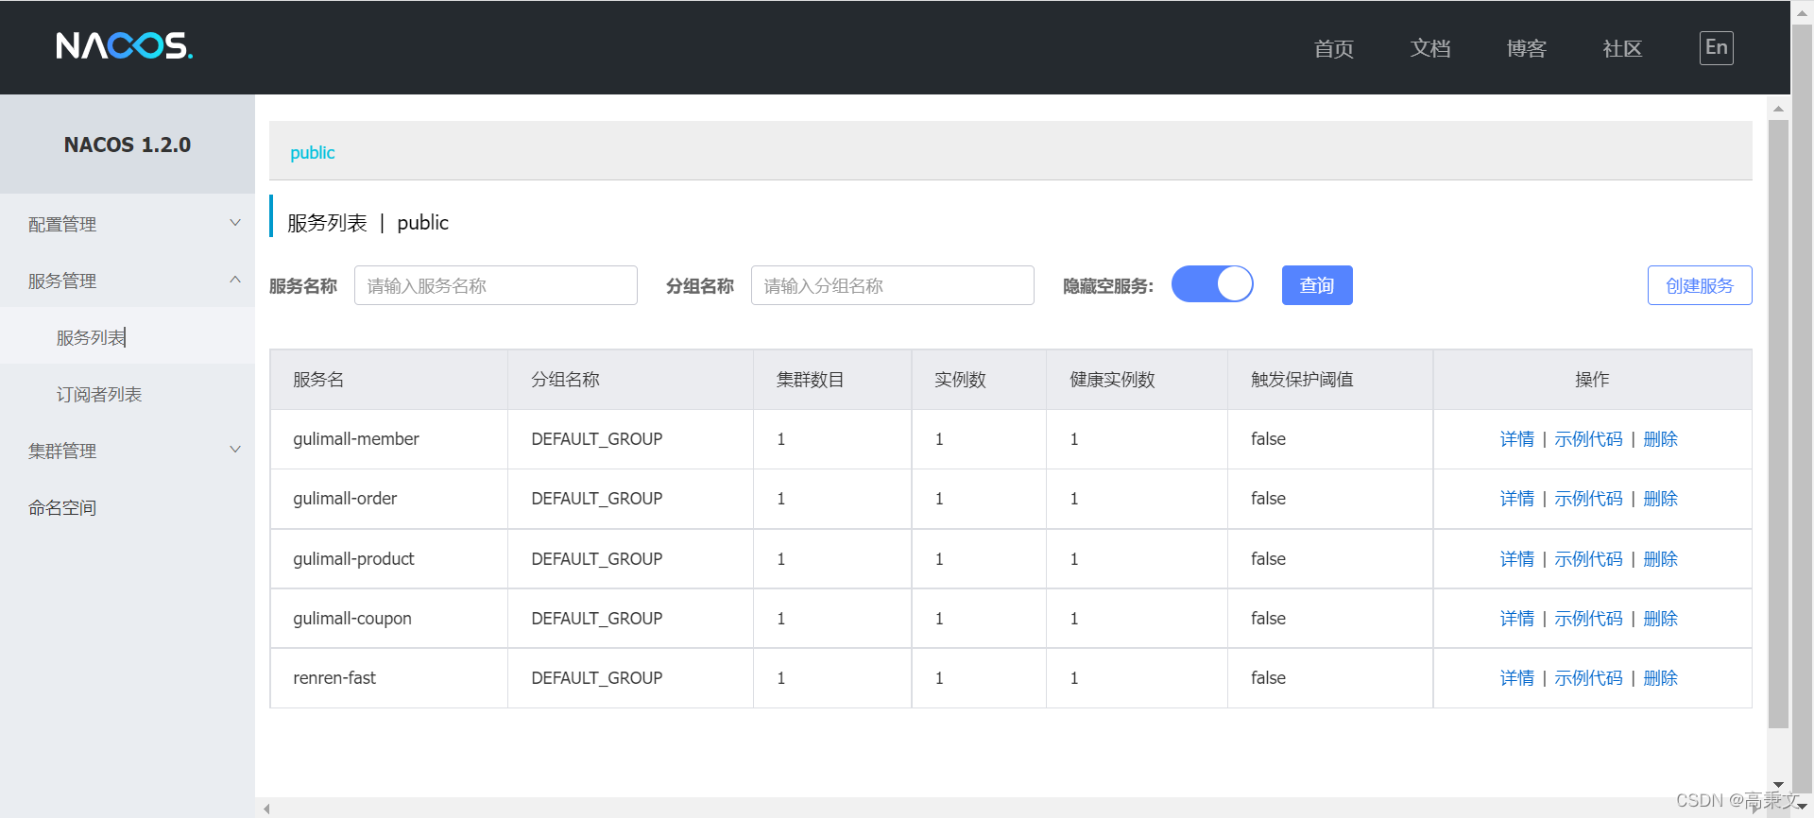Viewport: 1814px width, 818px height.
Task: Click DEFAULT_GROUP in the renren-fast row
Action: (x=597, y=678)
